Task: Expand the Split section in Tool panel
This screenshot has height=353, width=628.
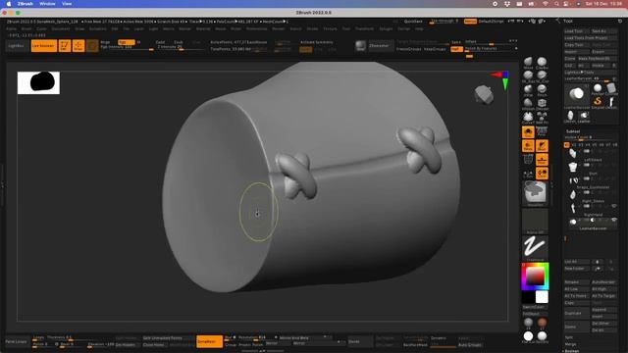Action: 569,337
